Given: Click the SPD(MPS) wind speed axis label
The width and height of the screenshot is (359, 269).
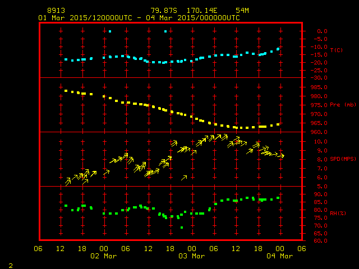Looking at the screenshot, I should 343,159.
